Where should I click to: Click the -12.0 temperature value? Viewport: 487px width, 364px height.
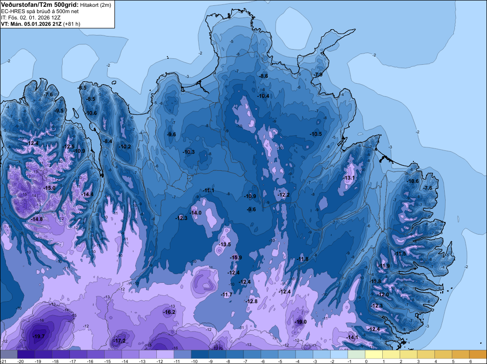coord(383,295)
